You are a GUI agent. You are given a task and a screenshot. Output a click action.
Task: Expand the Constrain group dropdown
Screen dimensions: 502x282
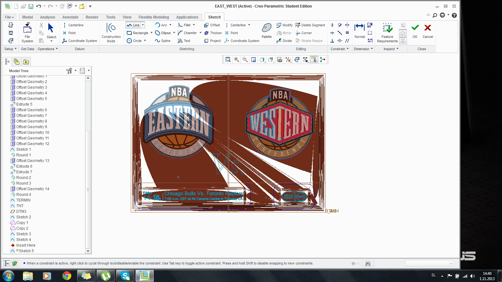[x=340, y=49]
